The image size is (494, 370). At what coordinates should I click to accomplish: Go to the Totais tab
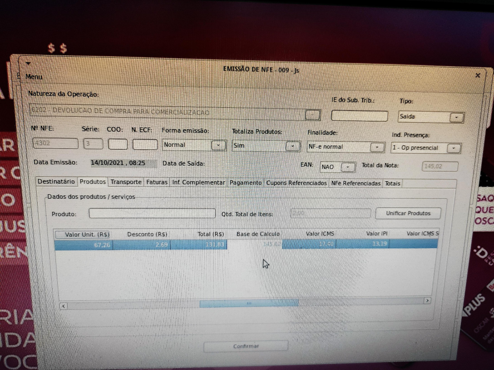coord(392,184)
